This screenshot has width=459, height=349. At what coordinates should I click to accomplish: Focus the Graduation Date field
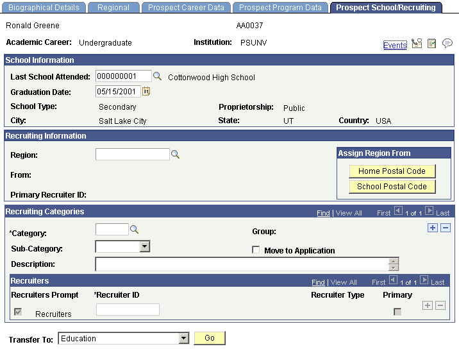[118, 92]
